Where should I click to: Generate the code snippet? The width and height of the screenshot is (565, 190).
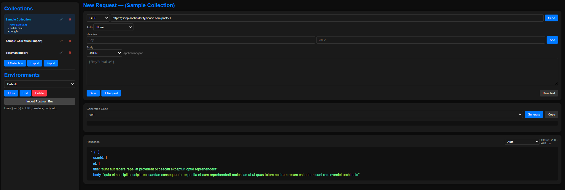(534, 115)
